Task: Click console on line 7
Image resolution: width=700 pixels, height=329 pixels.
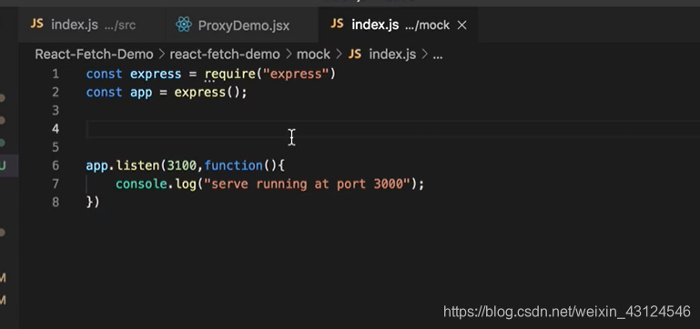Action: (x=141, y=184)
